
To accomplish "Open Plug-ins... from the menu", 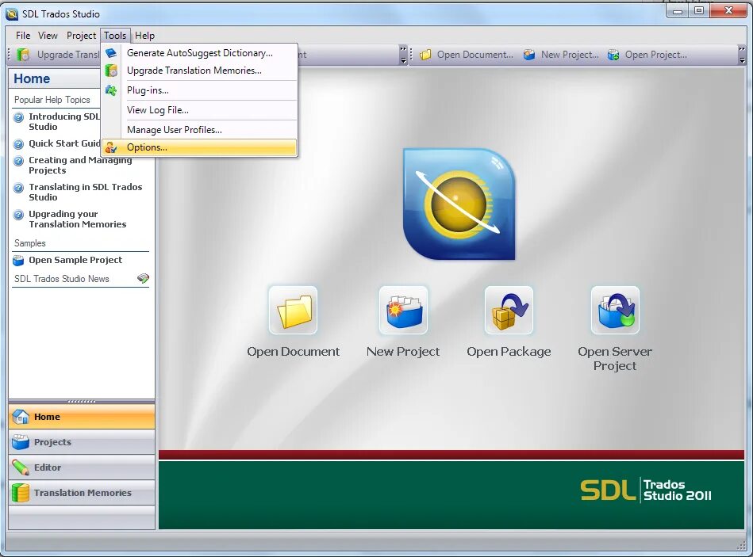I will tap(200, 90).
